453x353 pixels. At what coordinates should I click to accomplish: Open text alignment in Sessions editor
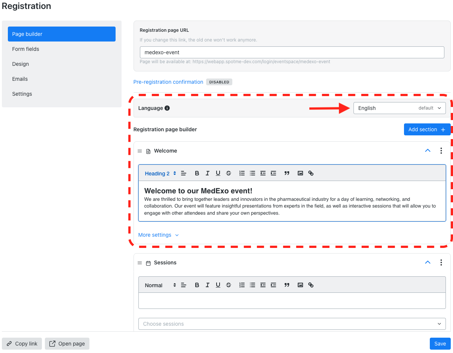184,285
